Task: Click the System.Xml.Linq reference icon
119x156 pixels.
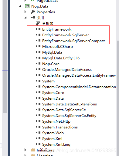Action: pyautogui.click(x=38, y=144)
